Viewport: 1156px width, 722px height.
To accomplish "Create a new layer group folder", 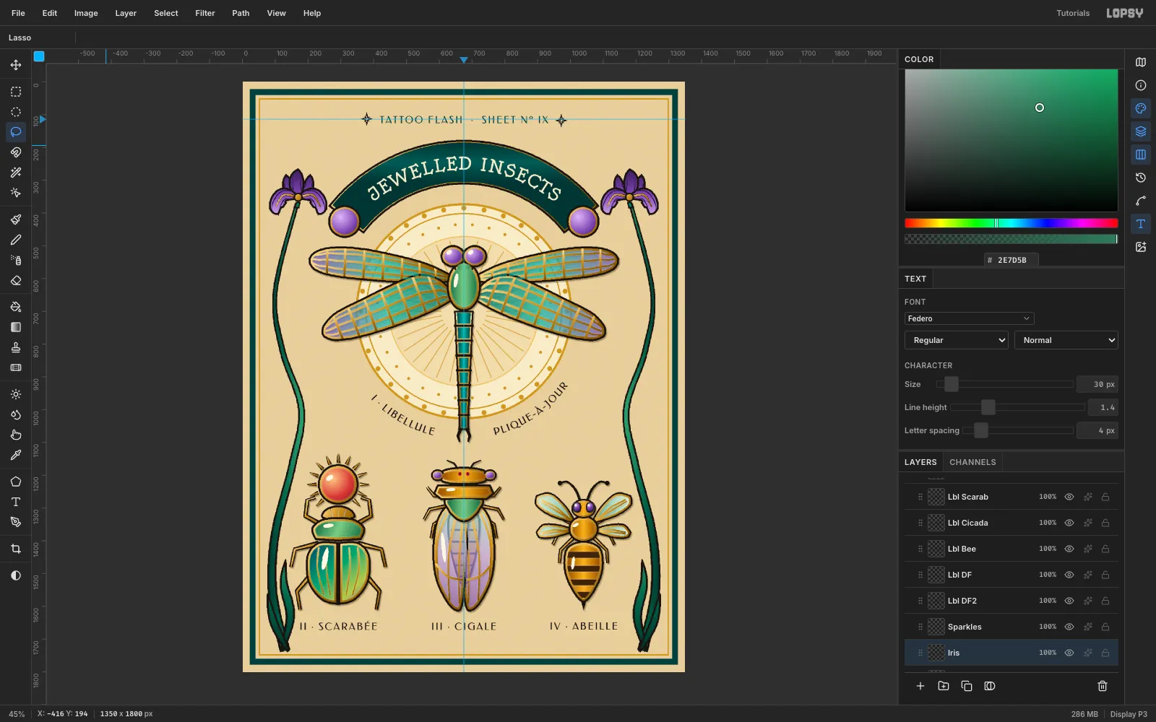I will pos(944,686).
